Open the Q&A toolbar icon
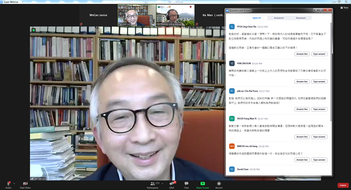The height and width of the screenshot is (190, 351). pos(172,183)
